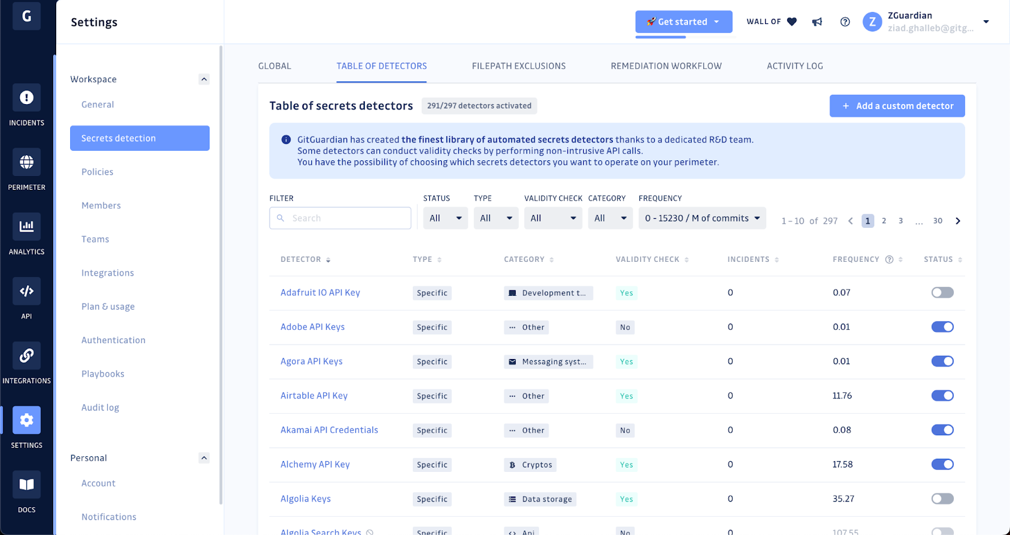Open the Analytics chart icon
Viewport: 1010px width, 535px height.
tap(27, 226)
